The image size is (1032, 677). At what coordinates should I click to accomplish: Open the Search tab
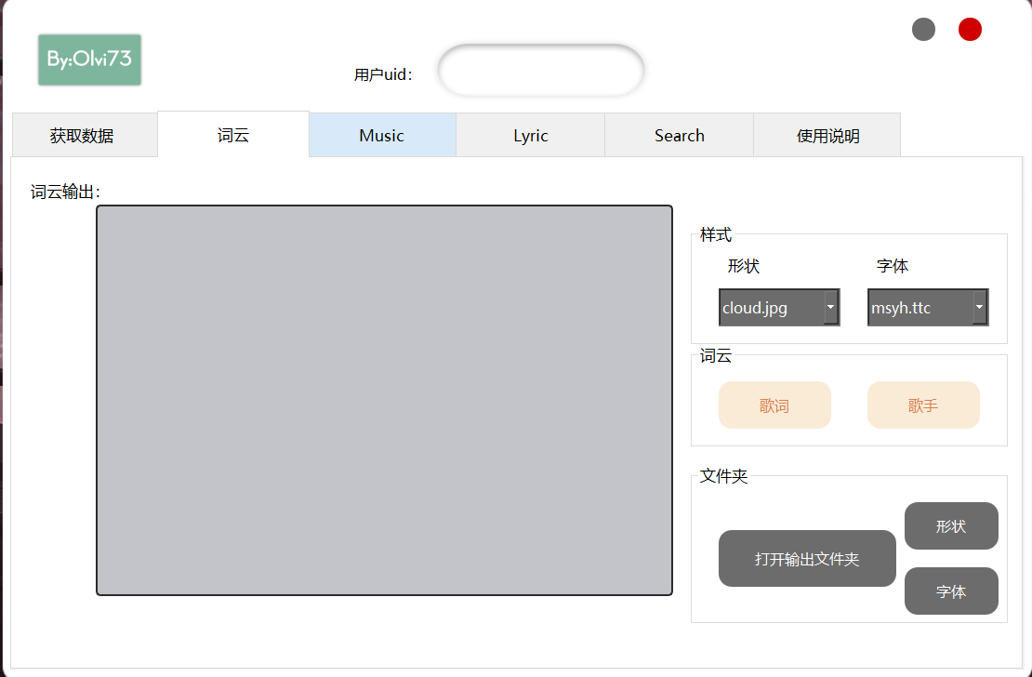pos(679,136)
